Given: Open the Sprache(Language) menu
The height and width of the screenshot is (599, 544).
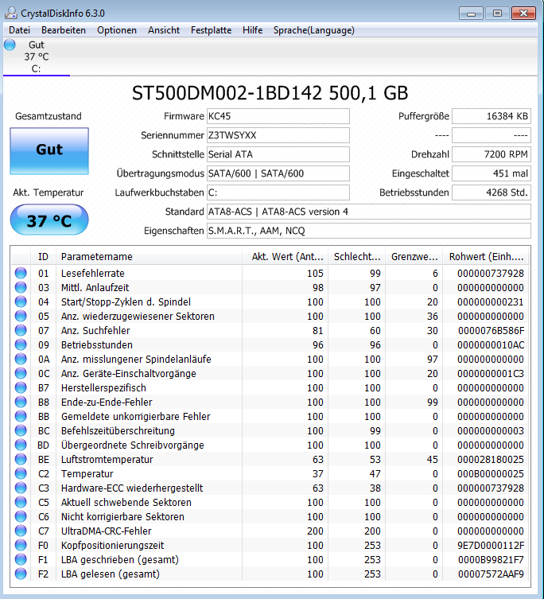Looking at the screenshot, I should (x=313, y=30).
